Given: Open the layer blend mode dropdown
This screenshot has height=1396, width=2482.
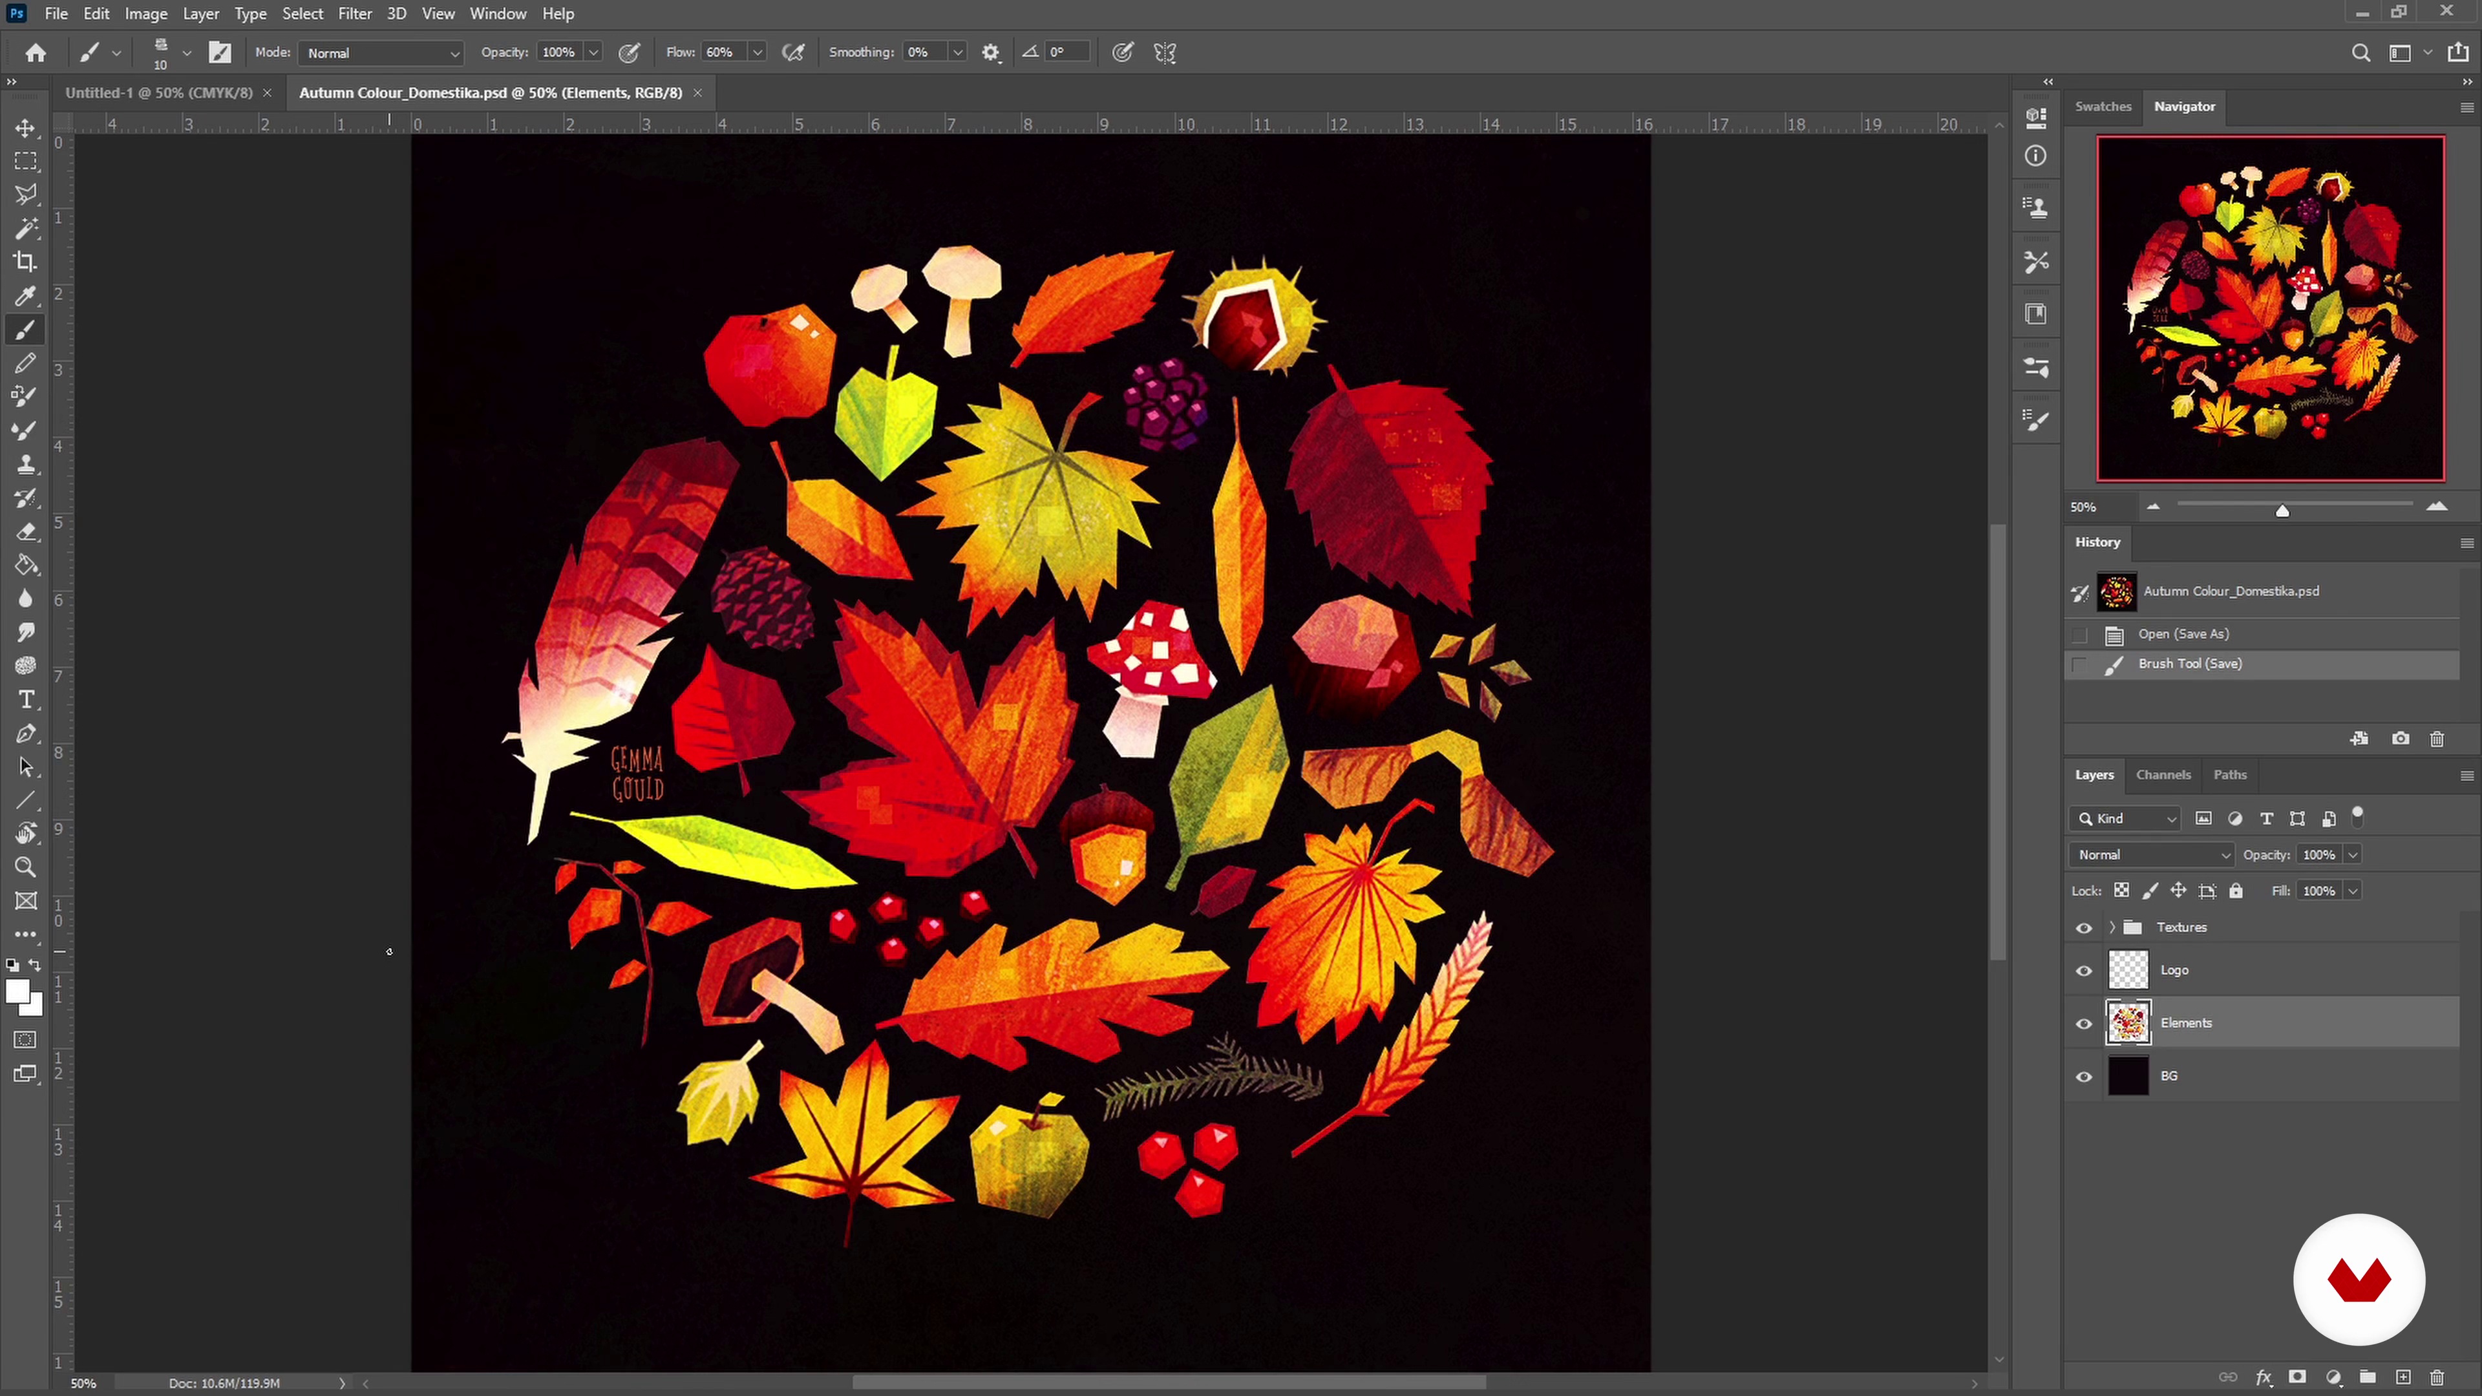Looking at the screenshot, I should click(2150, 856).
